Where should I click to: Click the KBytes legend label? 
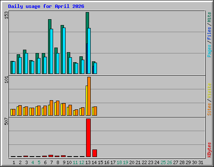(209, 150)
